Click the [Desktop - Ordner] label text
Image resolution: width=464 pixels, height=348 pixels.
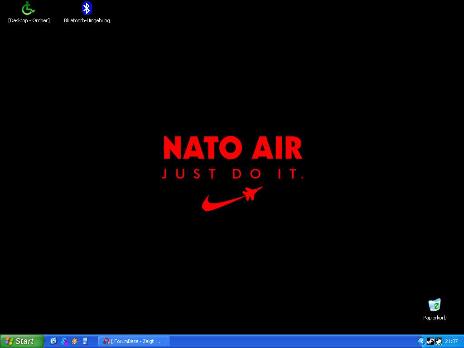[x=29, y=20]
